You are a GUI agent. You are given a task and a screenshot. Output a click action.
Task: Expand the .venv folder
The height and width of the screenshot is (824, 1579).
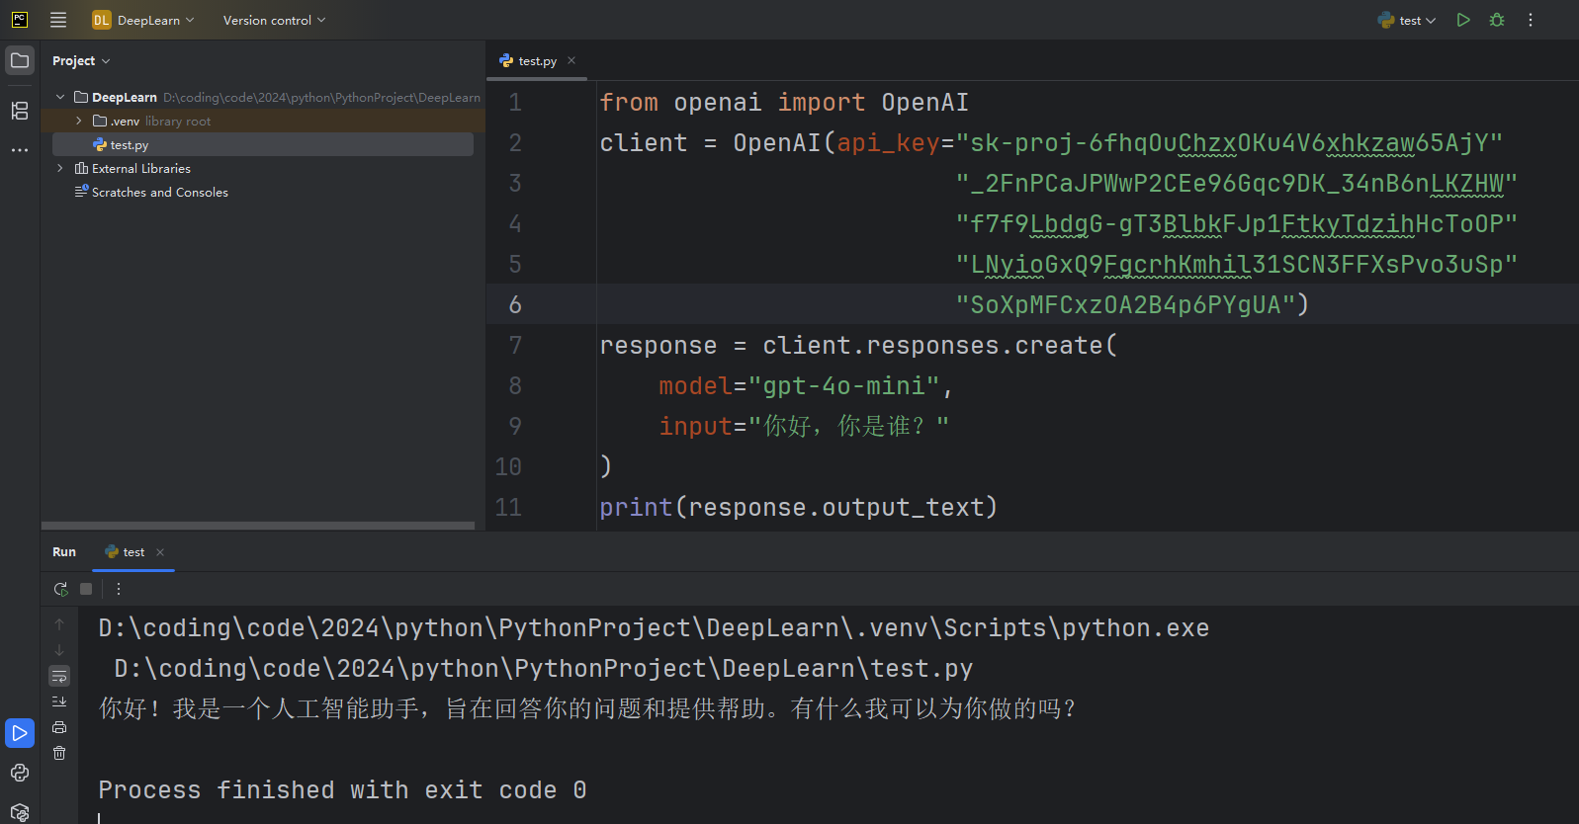[x=79, y=121]
